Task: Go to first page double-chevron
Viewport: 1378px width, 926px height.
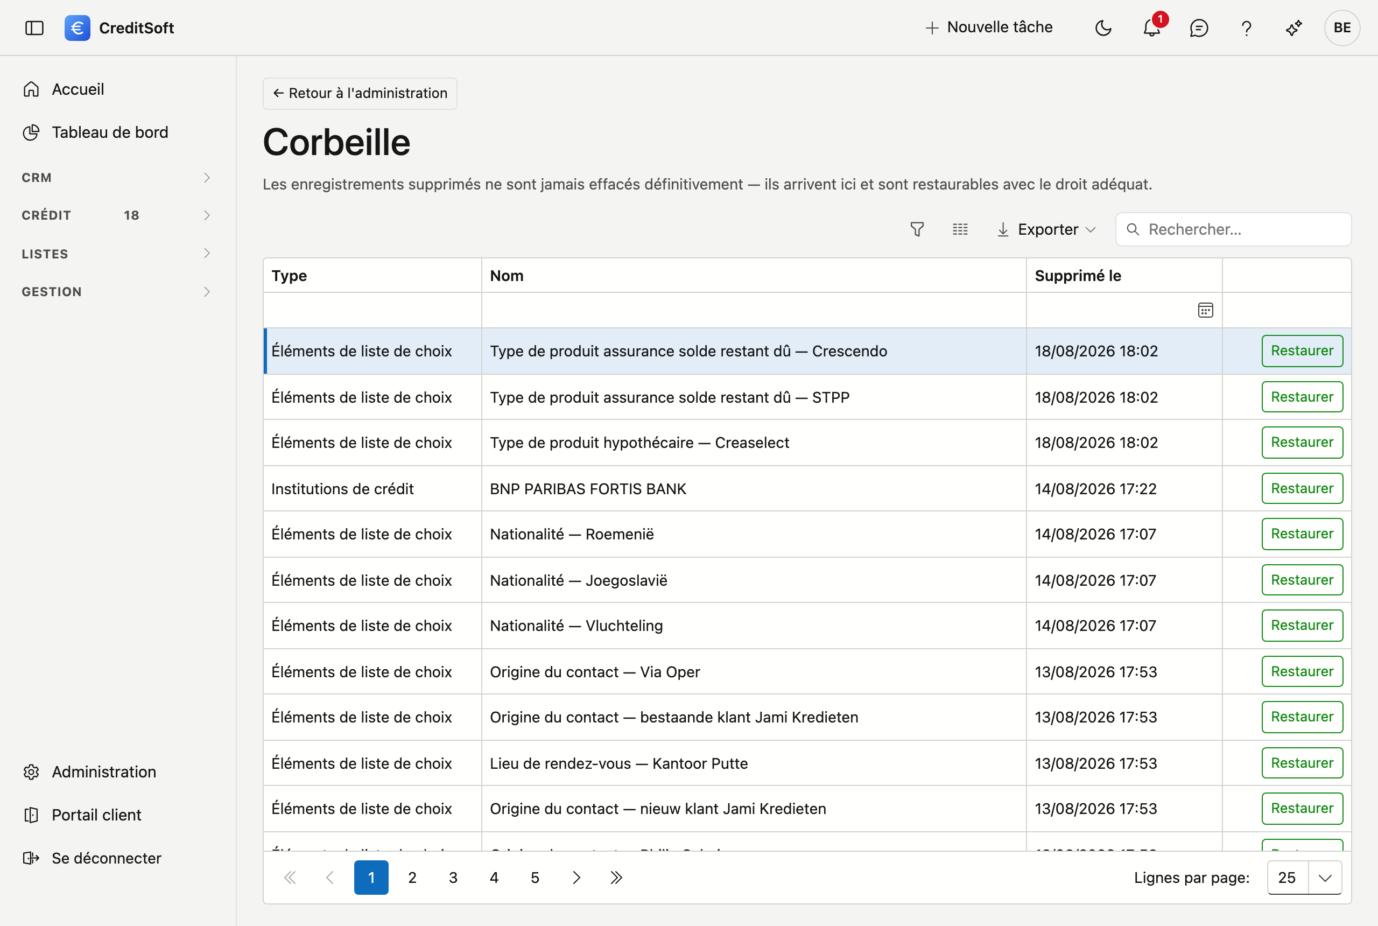Action: (x=289, y=878)
